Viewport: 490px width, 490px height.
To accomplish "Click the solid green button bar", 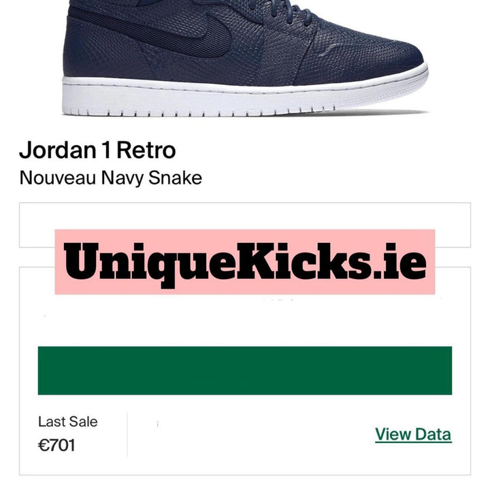I will 245,370.
